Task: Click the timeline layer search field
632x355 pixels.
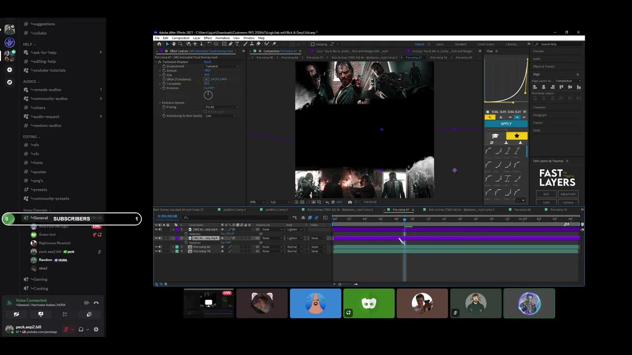Action: (x=235, y=217)
